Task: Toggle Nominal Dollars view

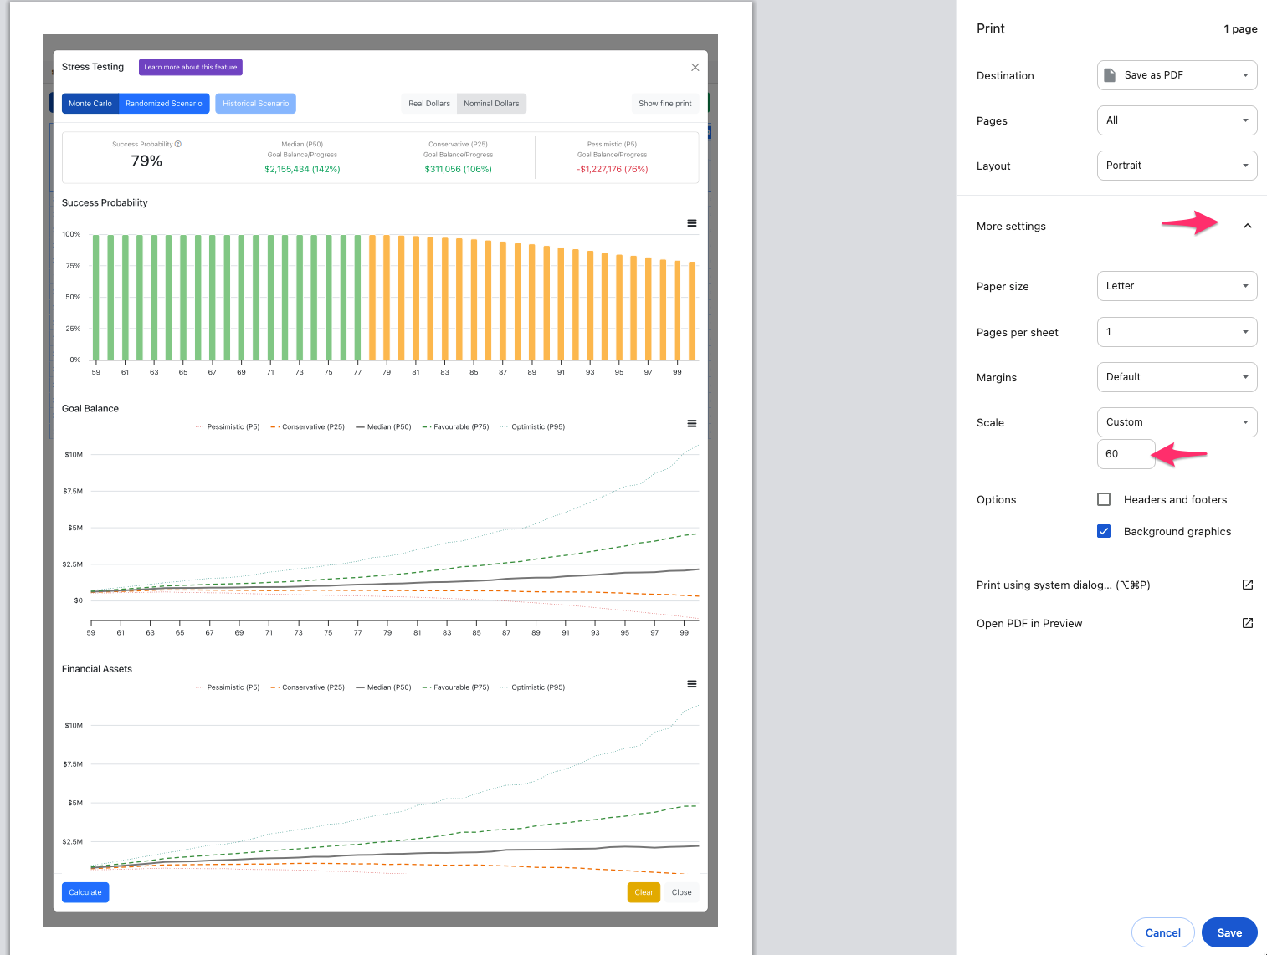Action: 491,104
